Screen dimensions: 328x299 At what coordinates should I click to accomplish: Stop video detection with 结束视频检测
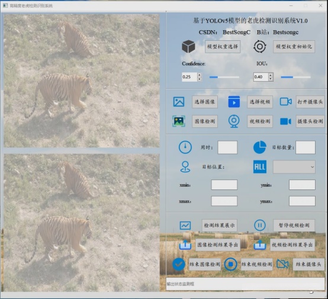tap(257, 264)
